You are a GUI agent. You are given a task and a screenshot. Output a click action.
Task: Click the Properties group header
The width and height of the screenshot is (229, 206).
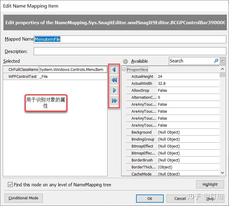pyautogui.click(x=137, y=69)
